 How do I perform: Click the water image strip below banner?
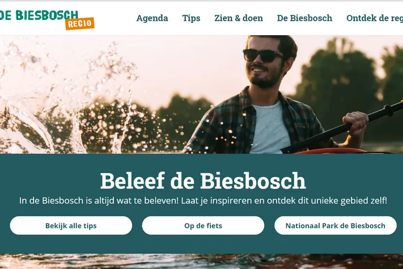[201, 261]
